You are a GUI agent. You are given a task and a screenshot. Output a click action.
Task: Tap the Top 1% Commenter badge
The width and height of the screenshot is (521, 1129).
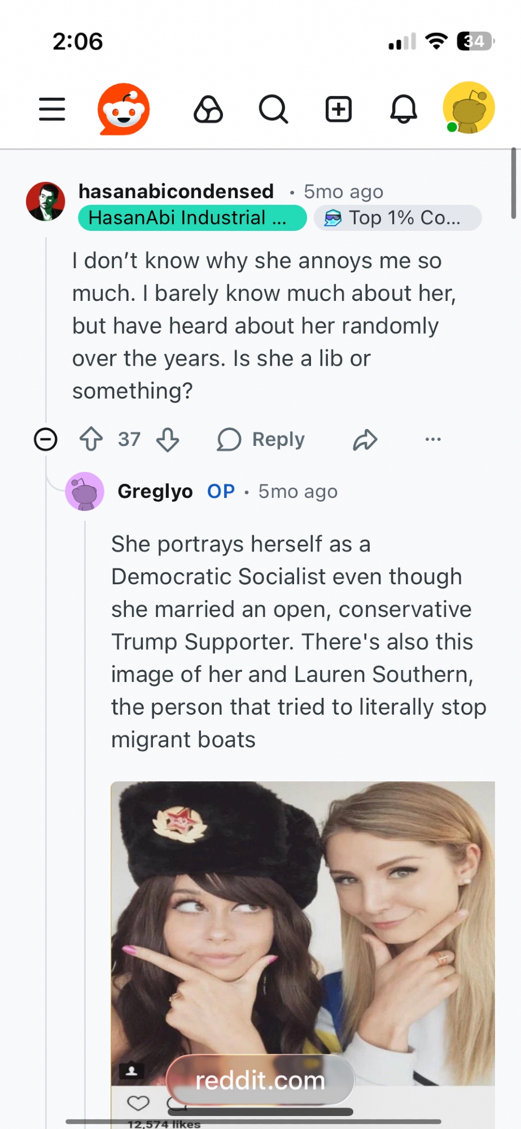click(x=397, y=218)
